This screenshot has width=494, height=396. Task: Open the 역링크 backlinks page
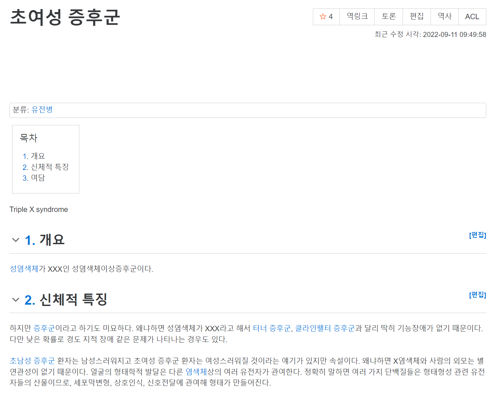(357, 17)
